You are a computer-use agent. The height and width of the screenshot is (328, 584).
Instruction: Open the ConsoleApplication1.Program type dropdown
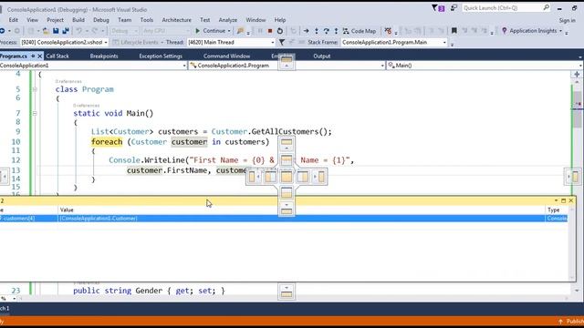coord(382,66)
